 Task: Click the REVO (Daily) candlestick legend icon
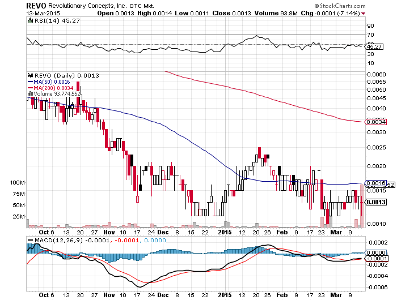tap(31, 75)
